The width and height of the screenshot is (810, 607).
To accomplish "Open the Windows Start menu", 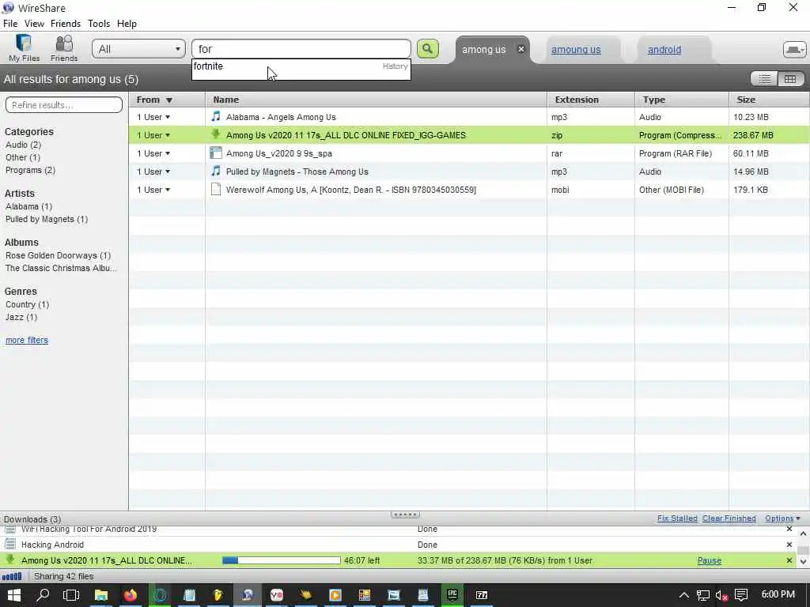I will [x=14, y=595].
